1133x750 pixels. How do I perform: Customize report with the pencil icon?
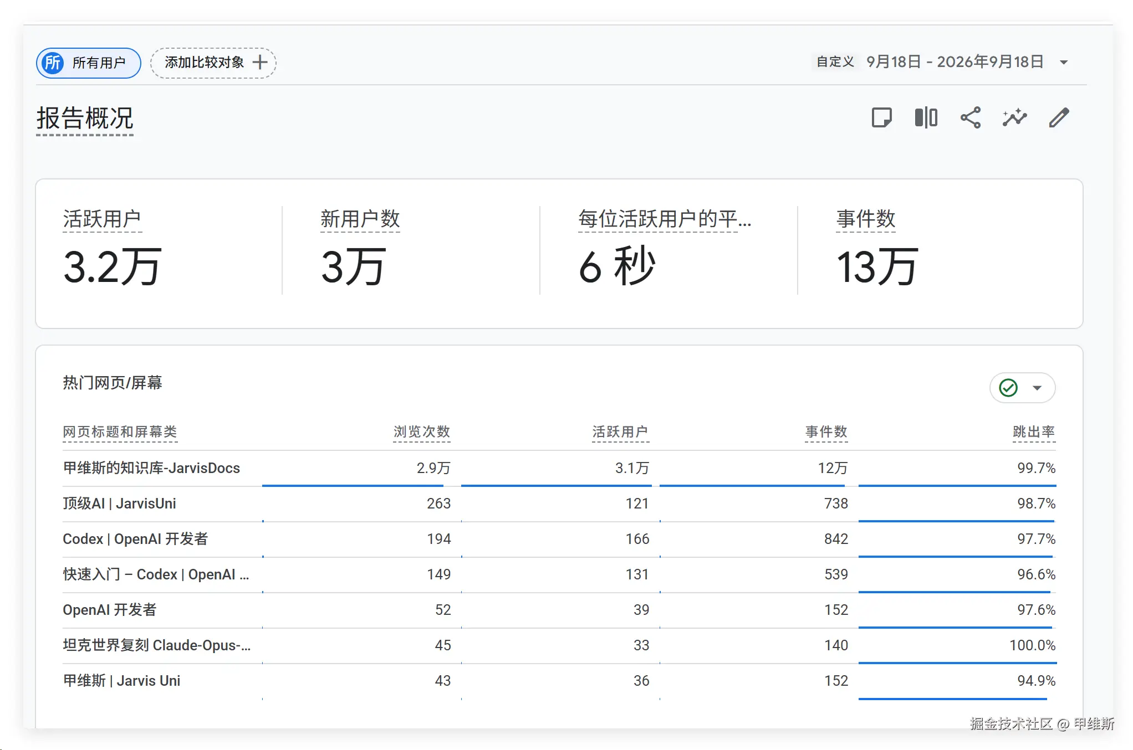pyautogui.click(x=1059, y=117)
